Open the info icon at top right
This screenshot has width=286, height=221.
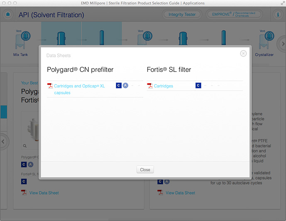pos(278,15)
